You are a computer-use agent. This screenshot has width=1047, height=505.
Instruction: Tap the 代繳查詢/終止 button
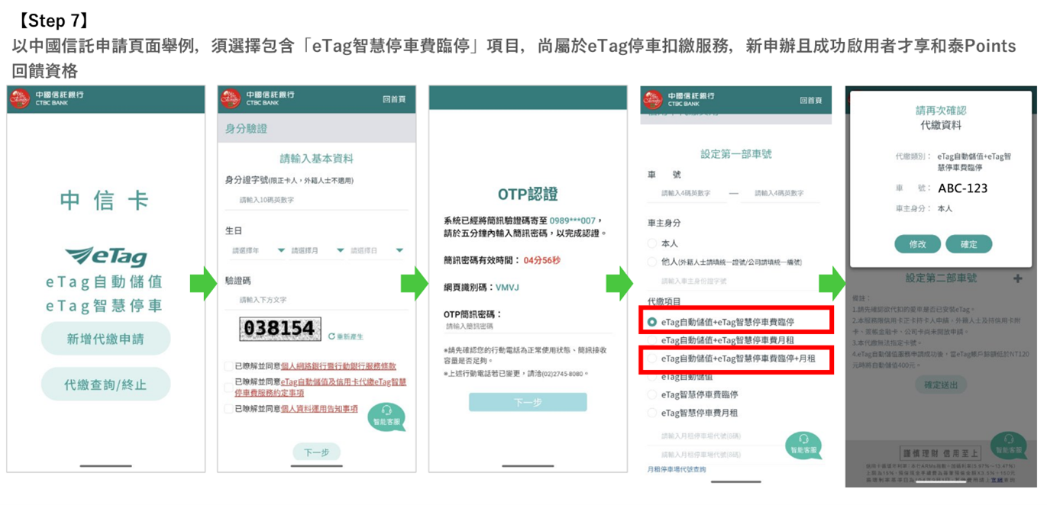[x=105, y=384]
